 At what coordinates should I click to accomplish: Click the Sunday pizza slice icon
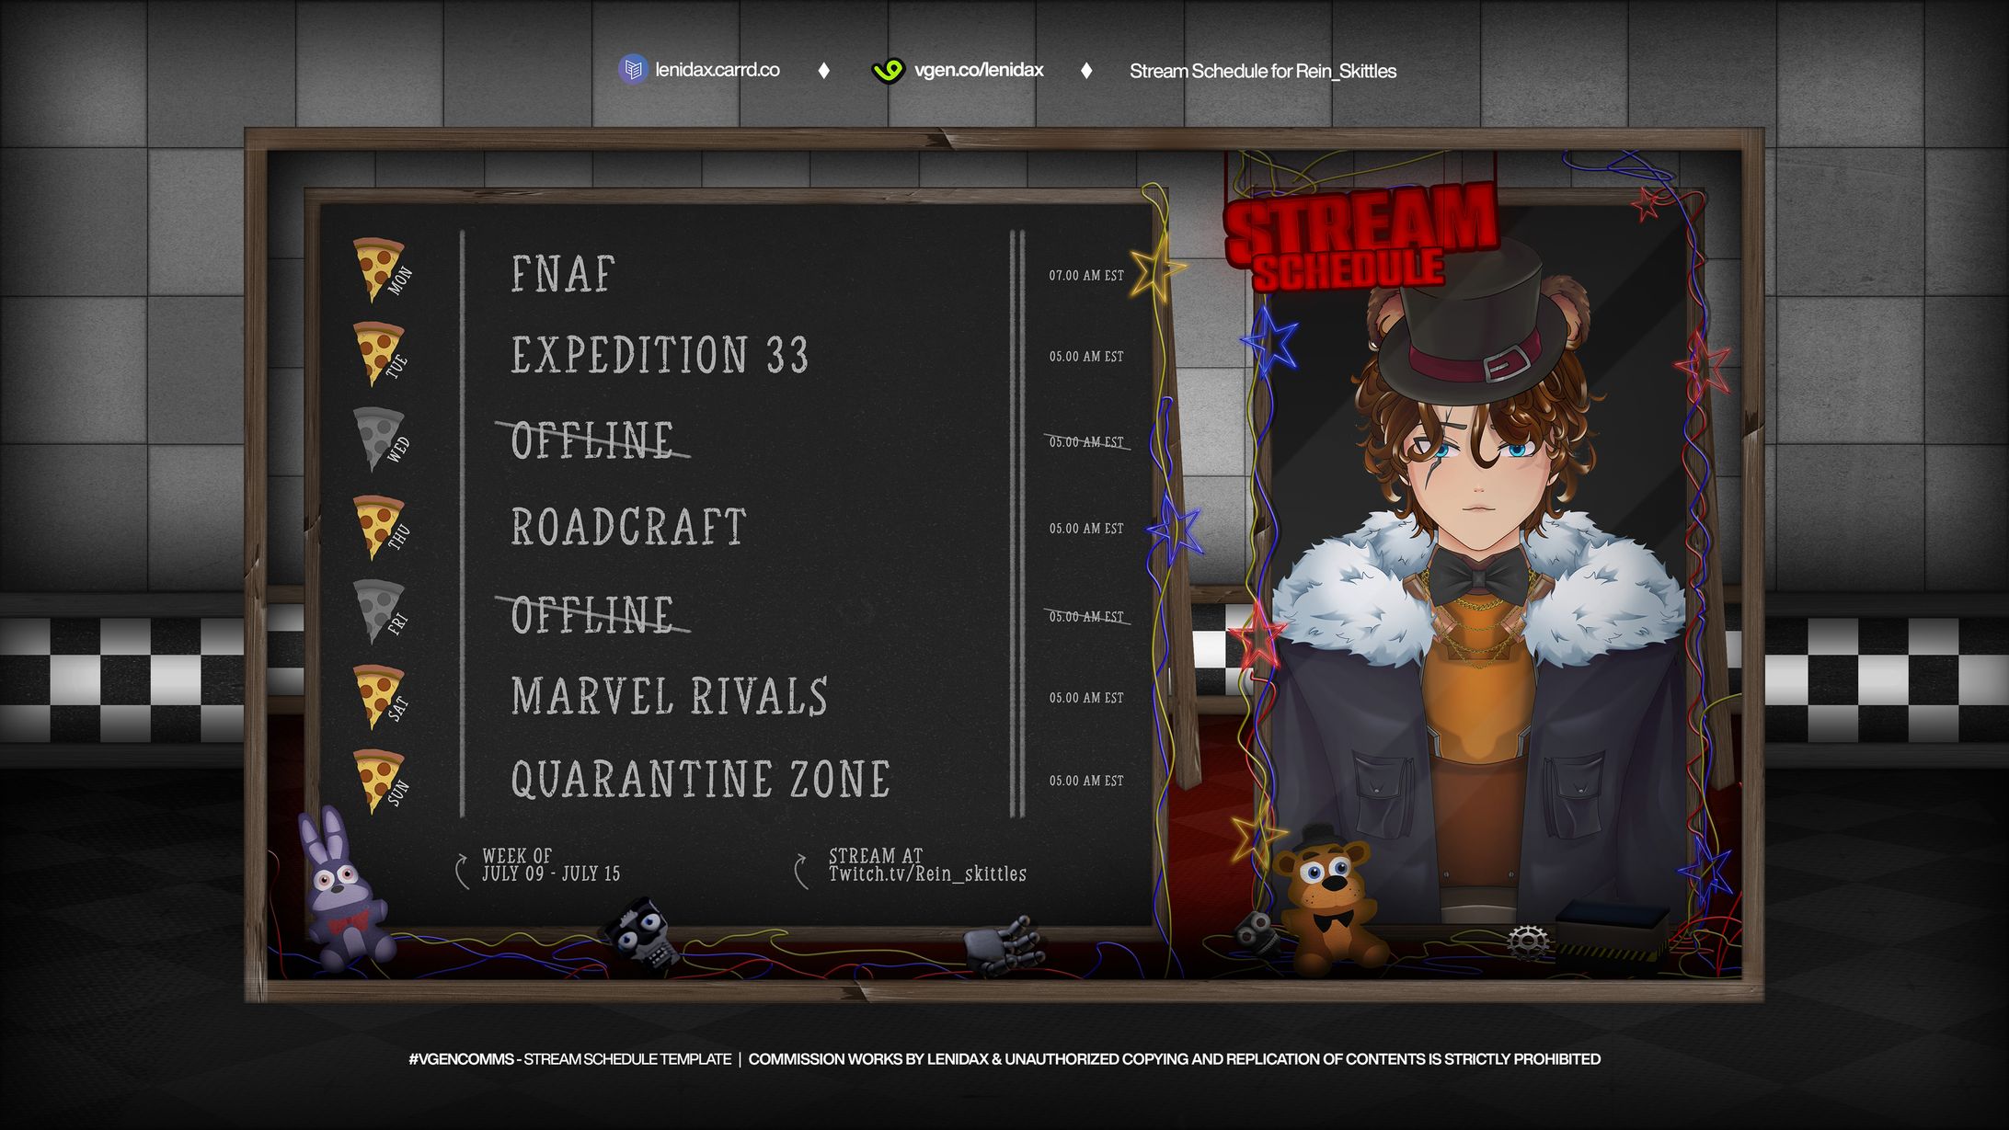[377, 780]
